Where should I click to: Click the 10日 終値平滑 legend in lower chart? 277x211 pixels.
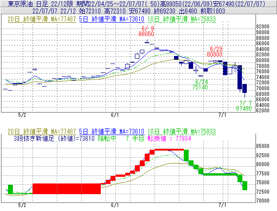tap(182, 131)
